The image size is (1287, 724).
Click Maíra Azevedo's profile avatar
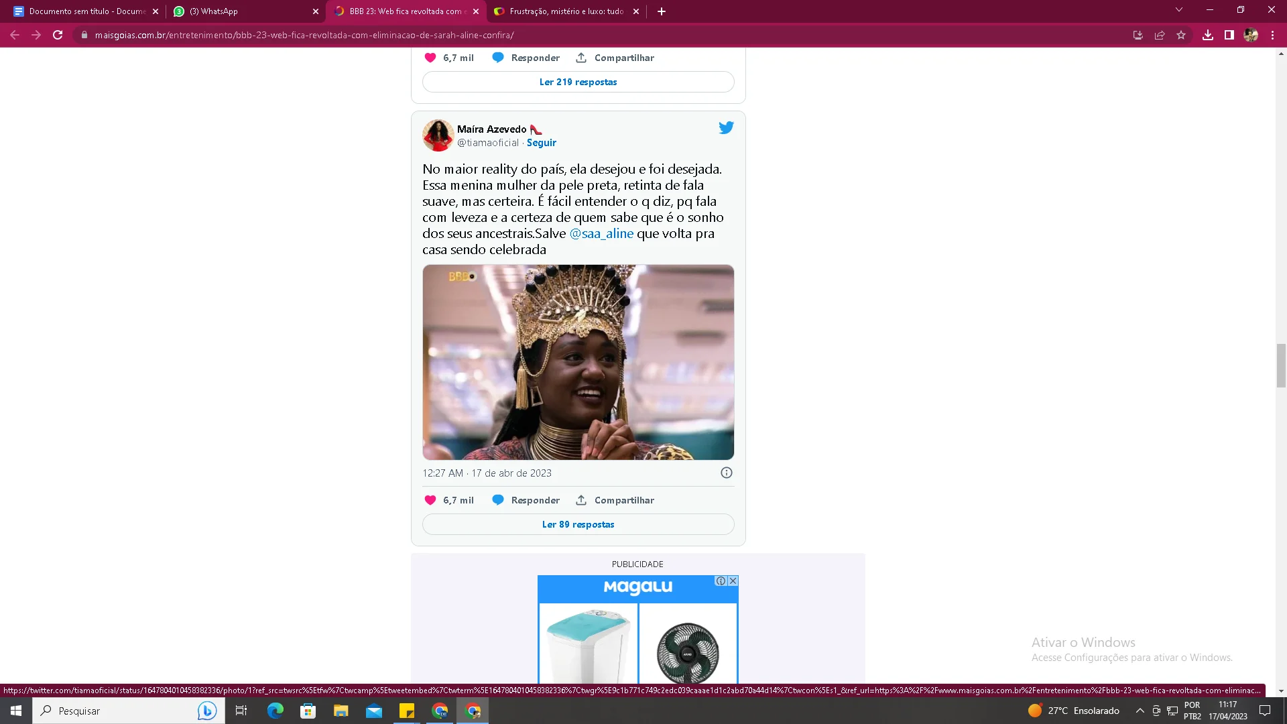438,135
